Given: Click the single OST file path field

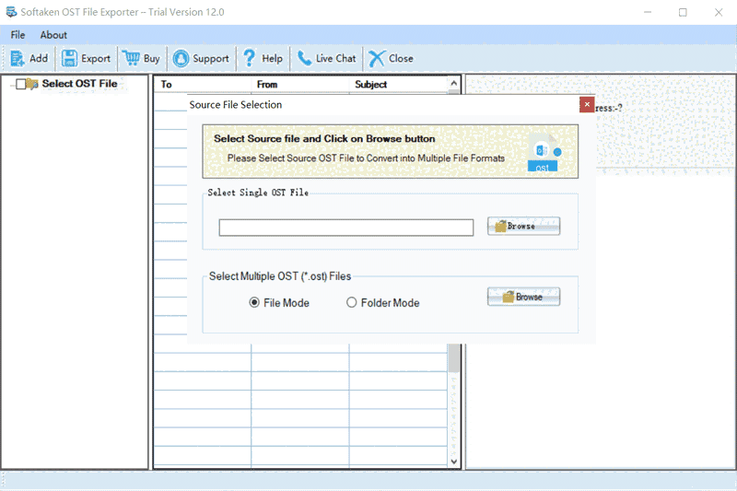Looking at the screenshot, I should pos(346,228).
